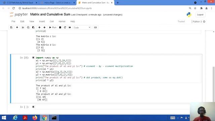215x121 pixels.
Task: Cut selected cells with scissors icon
Action: (x=23, y=28)
